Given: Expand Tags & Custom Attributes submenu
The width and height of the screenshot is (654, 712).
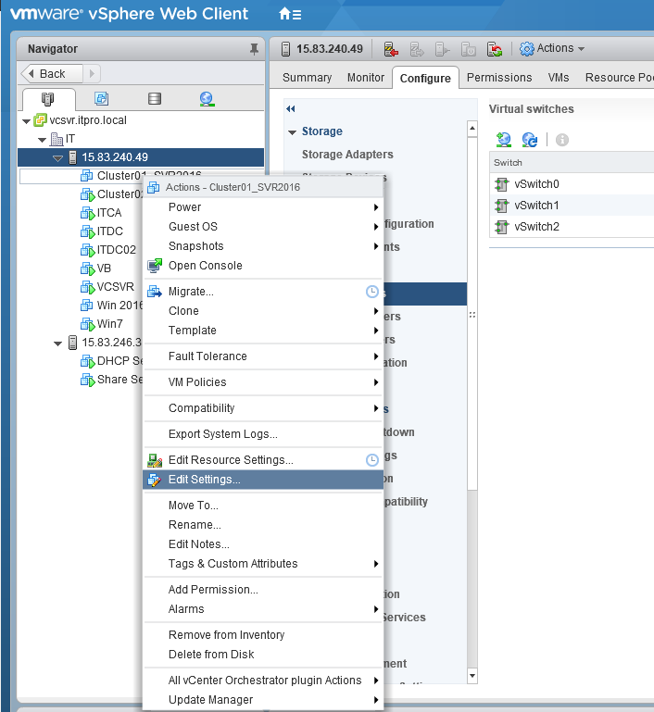Looking at the screenshot, I should [x=263, y=564].
